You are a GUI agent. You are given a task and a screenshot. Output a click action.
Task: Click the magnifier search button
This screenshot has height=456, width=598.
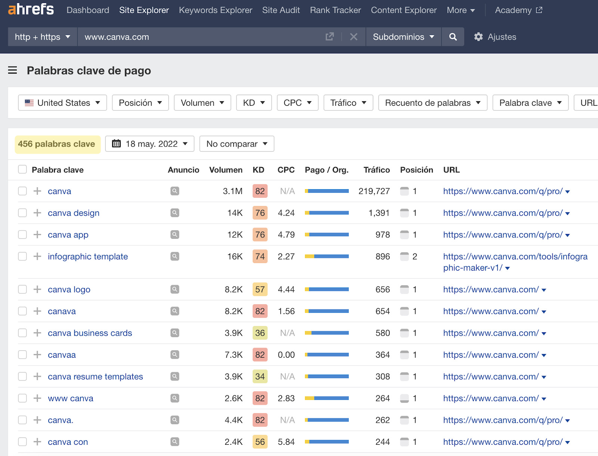point(453,37)
